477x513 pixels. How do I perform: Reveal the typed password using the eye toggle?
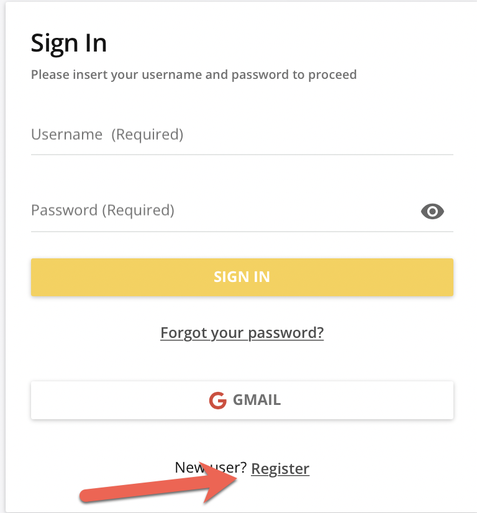[432, 211]
